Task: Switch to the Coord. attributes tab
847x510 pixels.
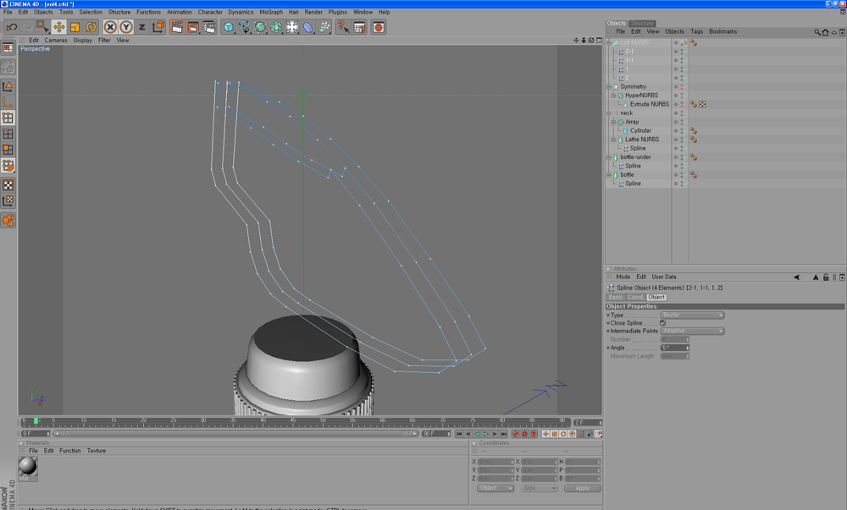Action: pyautogui.click(x=635, y=297)
